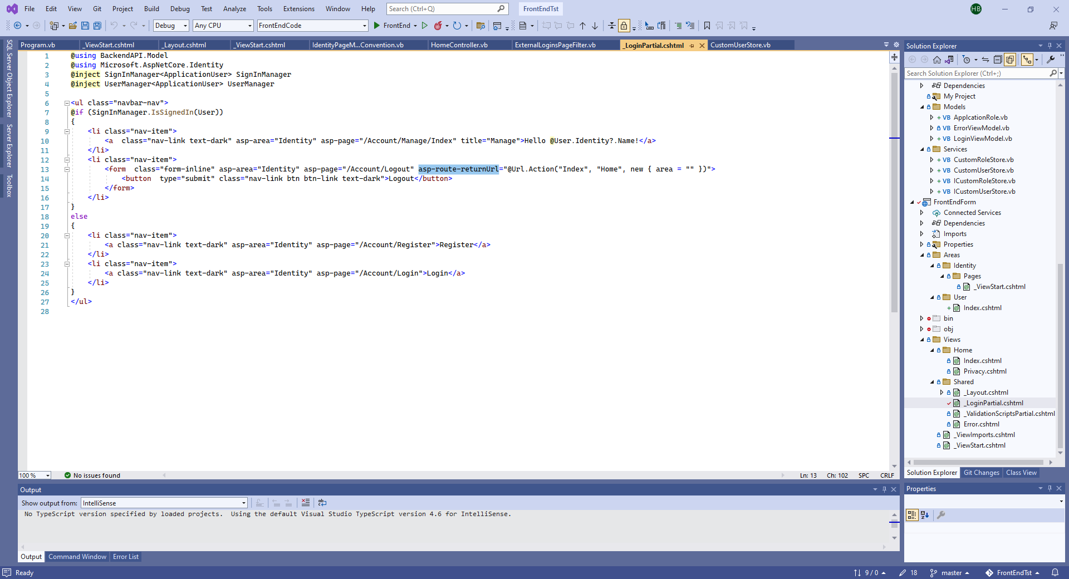Toggle Preview Selected Items in Solution Explorer
1069x579 pixels.
coord(1027,60)
